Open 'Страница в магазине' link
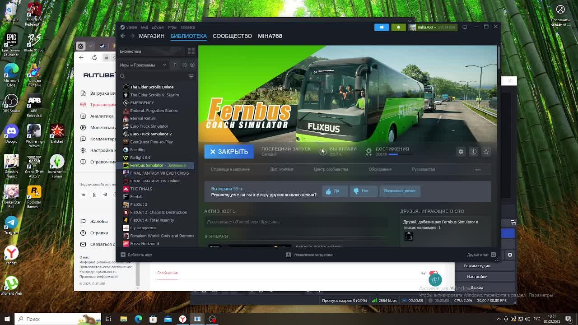 coord(230,169)
